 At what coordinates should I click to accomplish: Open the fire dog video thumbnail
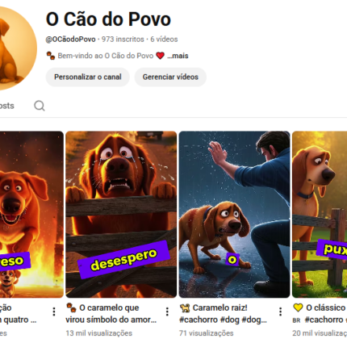(x=31, y=215)
